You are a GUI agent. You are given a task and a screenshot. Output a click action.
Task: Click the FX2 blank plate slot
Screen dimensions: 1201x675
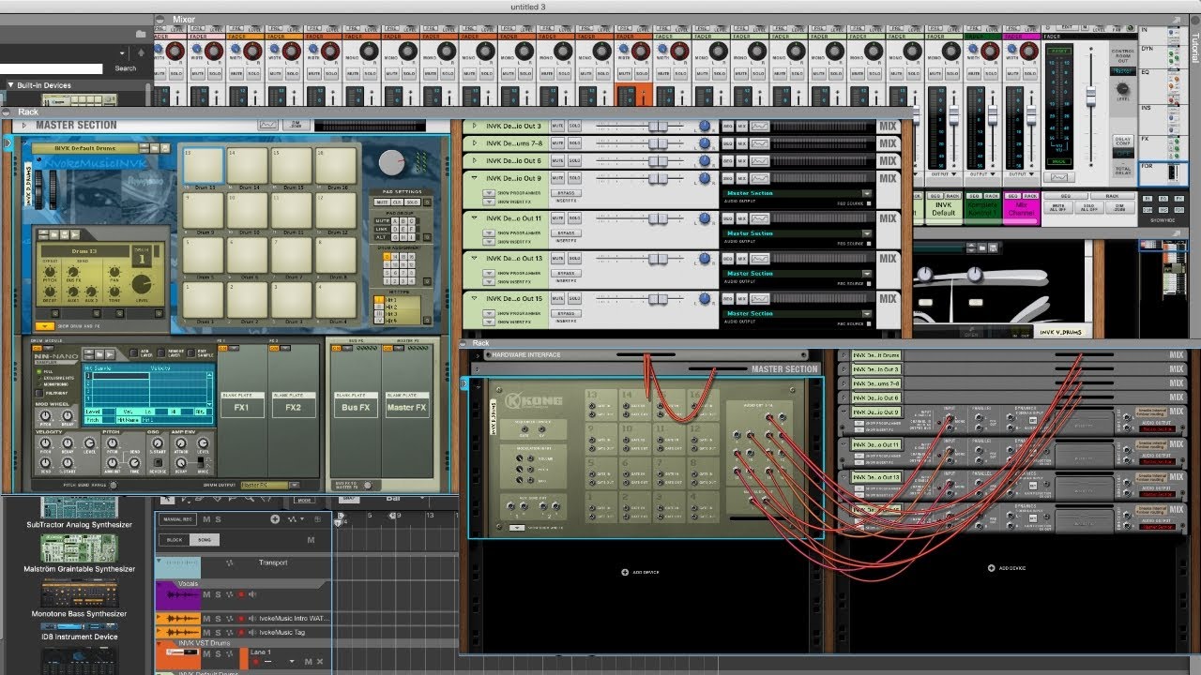point(293,403)
